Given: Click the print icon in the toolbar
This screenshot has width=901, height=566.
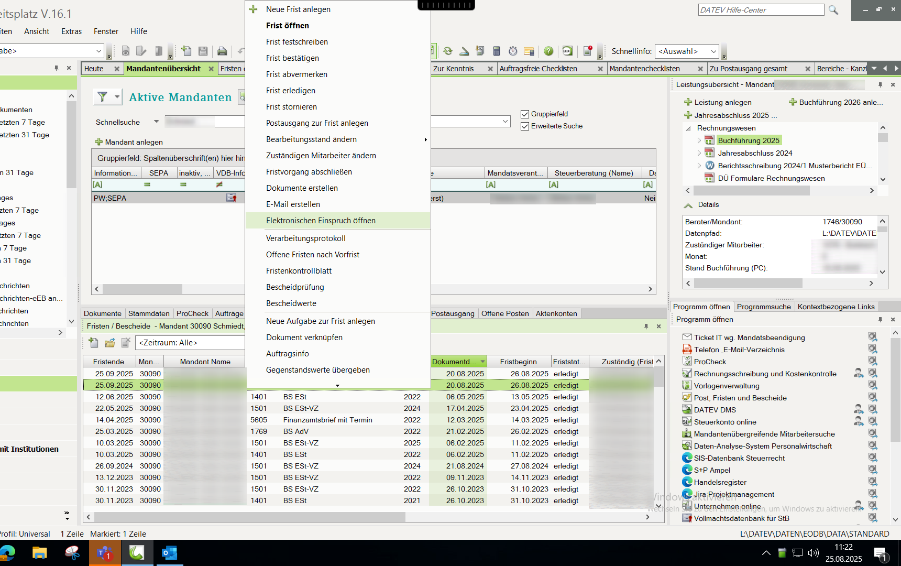Looking at the screenshot, I should [x=222, y=51].
